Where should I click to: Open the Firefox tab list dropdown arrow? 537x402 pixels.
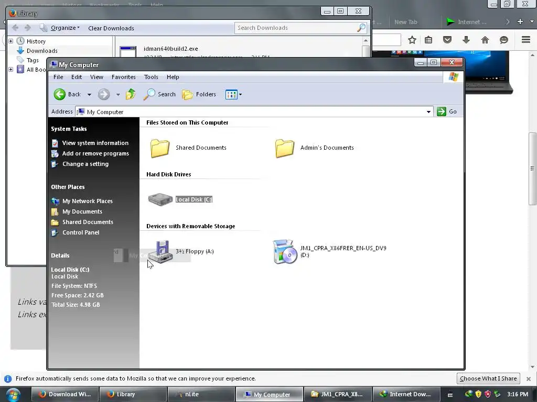click(x=532, y=21)
